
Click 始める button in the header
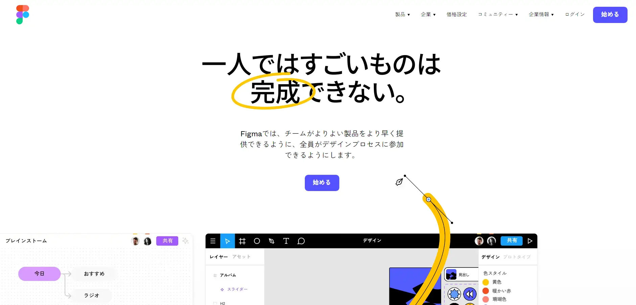coord(610,15)
